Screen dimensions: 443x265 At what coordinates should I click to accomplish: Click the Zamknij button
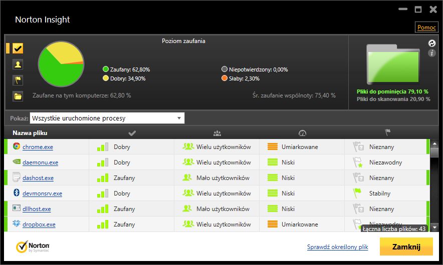click(x=406, y=246)
